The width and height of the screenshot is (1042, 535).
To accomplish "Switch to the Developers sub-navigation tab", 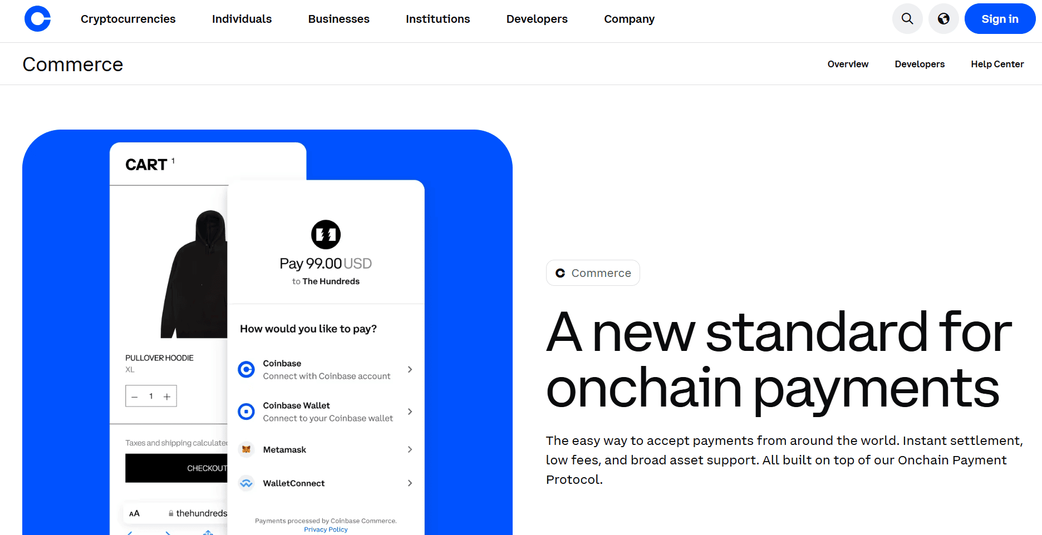I will click(920, 64).
